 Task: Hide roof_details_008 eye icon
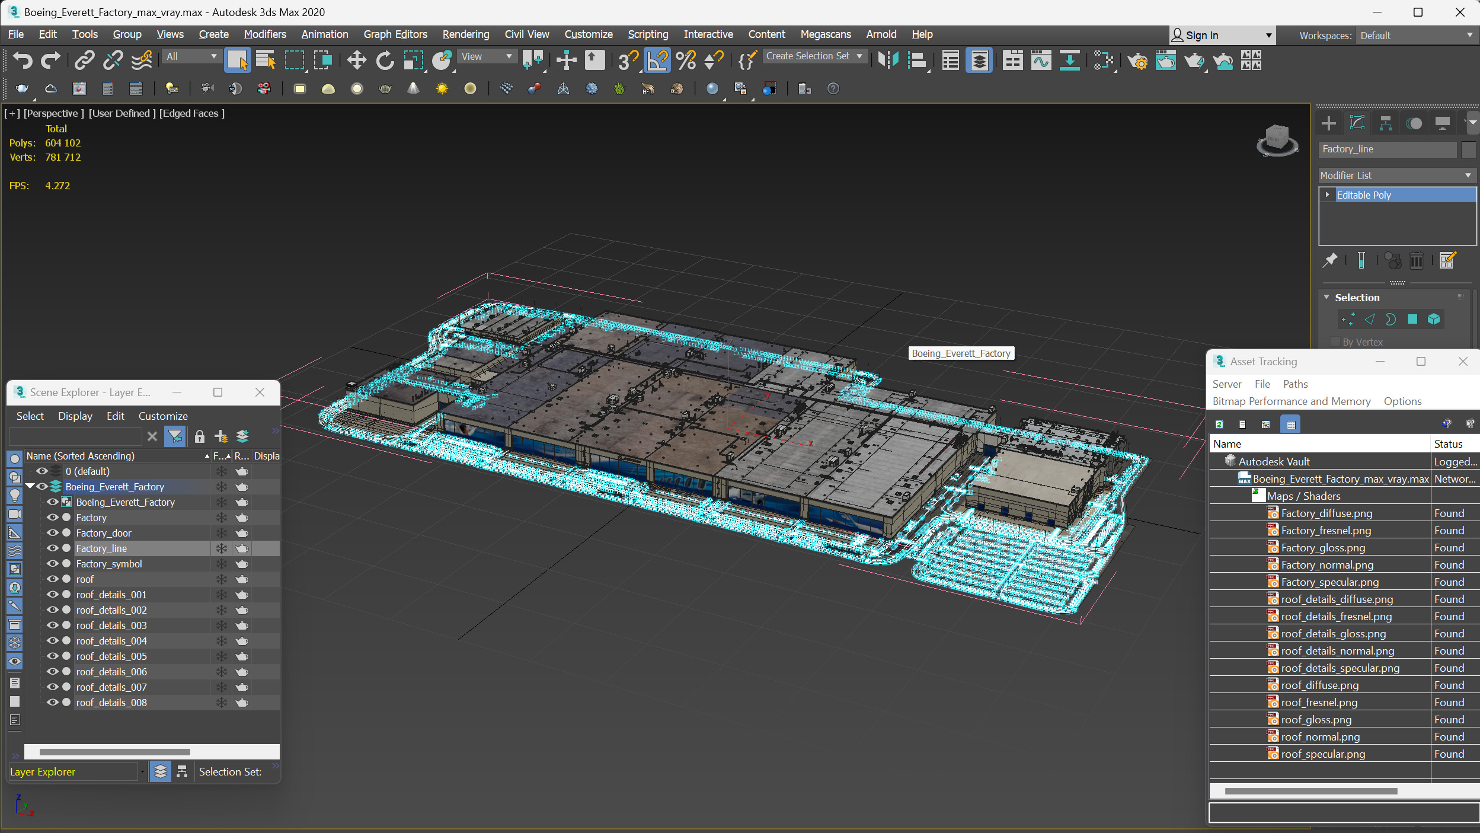(53, 703)
